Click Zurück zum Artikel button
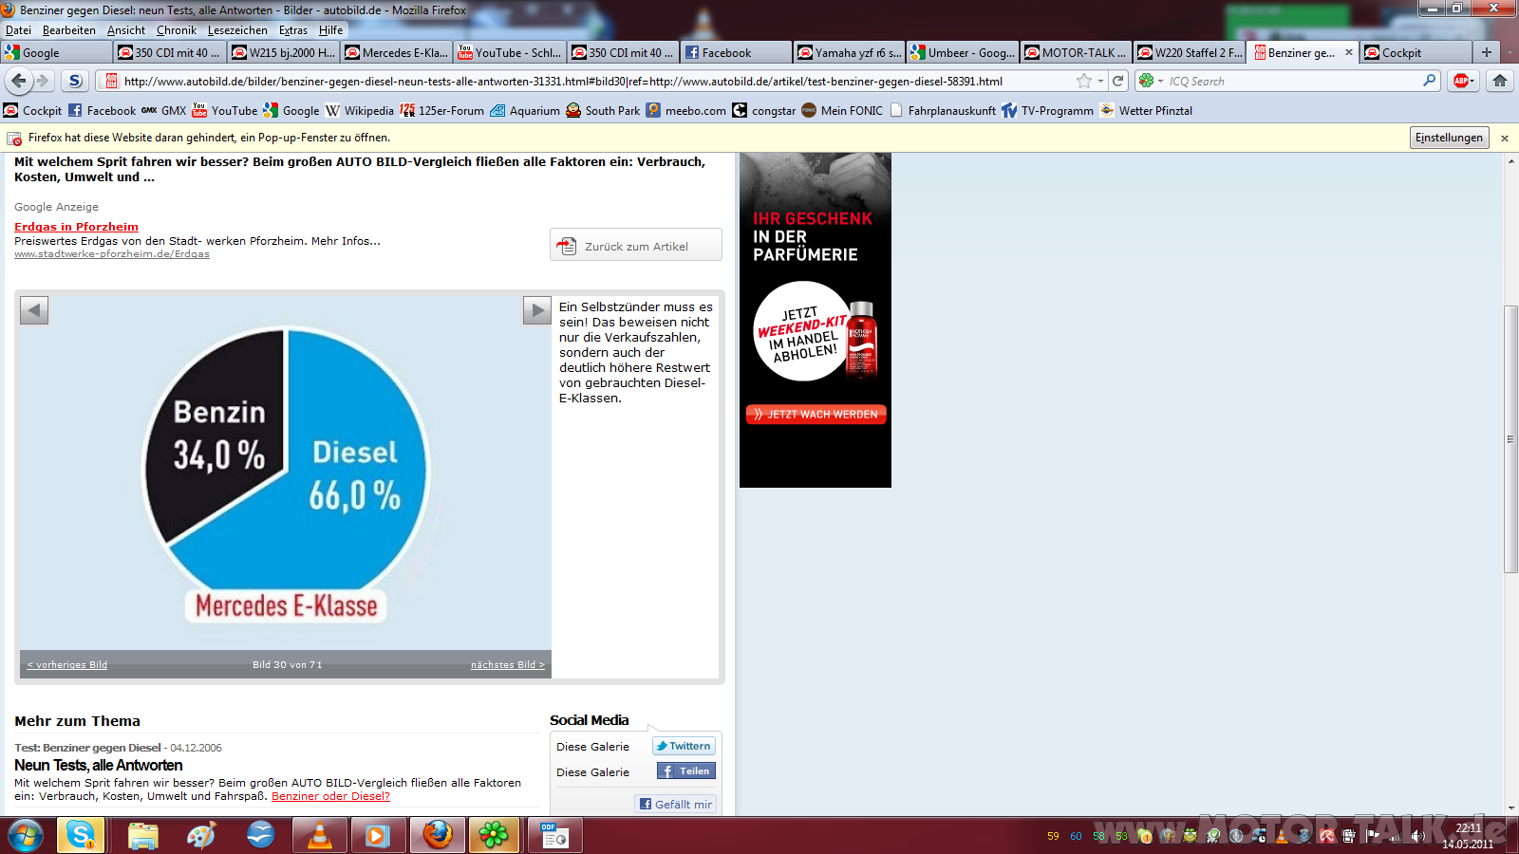1519x854 pixels. pyautogui.click(x=636, y=245)
